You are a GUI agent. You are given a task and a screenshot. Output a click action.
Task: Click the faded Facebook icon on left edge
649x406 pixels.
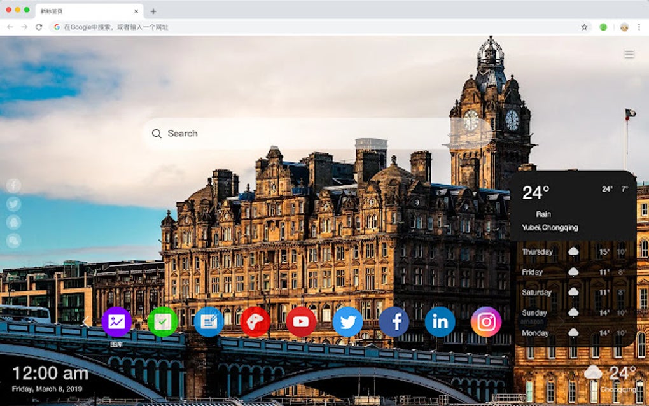pos(13,186)
